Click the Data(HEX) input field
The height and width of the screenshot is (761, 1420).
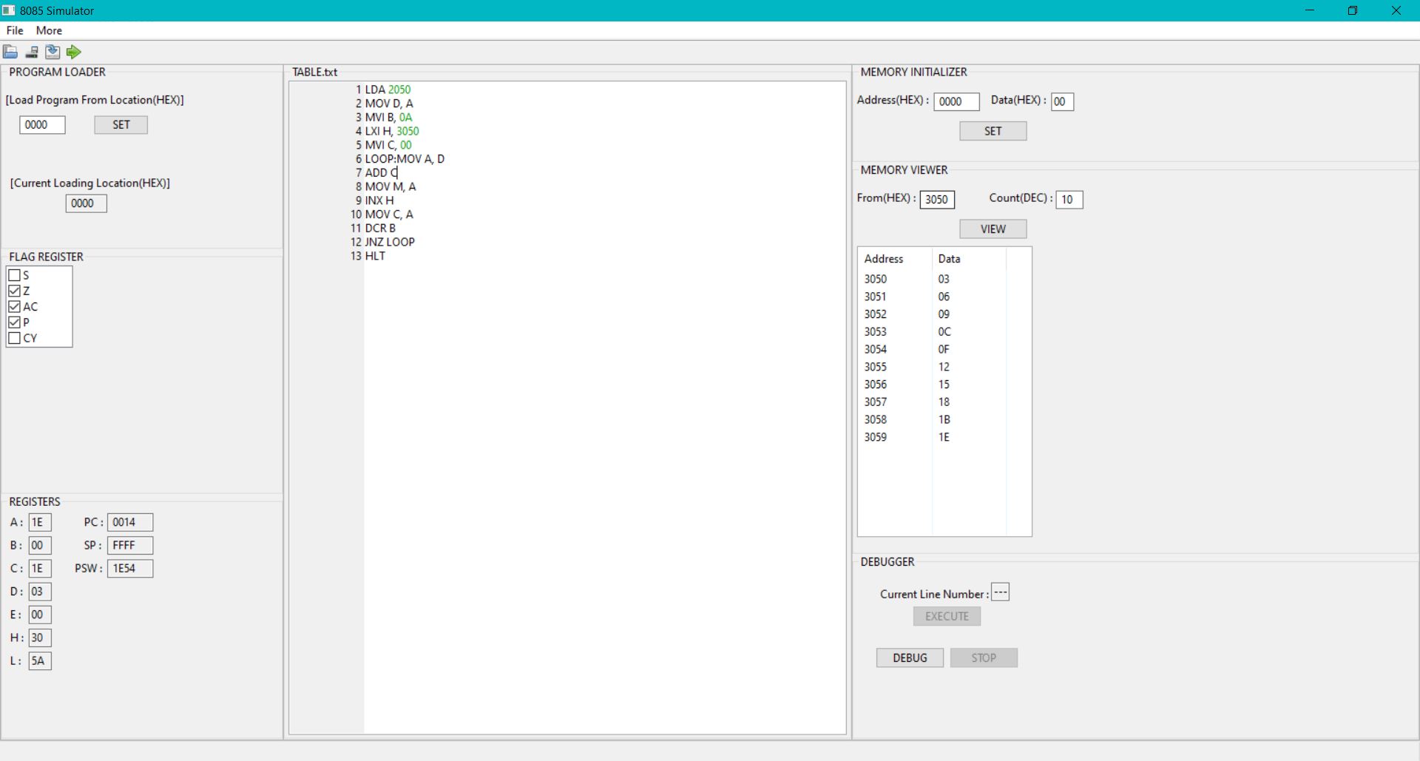1062,101
